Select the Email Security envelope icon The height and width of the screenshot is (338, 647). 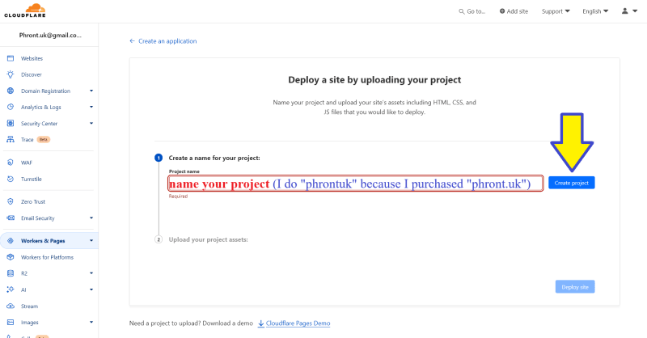coord(11,218)
